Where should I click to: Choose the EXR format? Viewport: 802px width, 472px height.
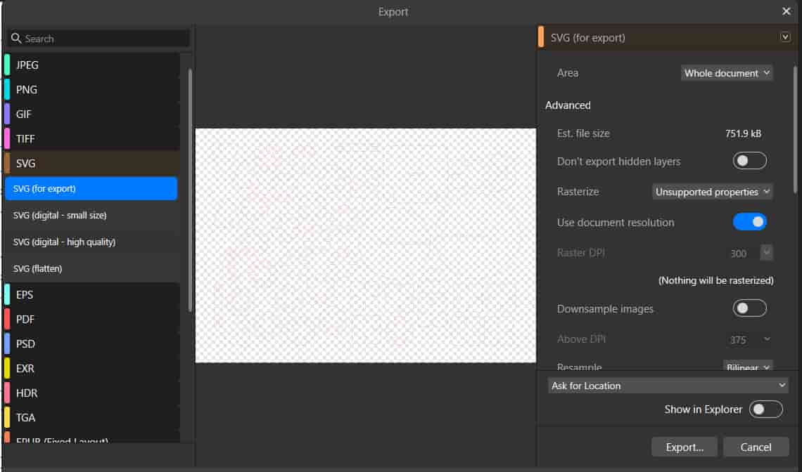point(92,368)
